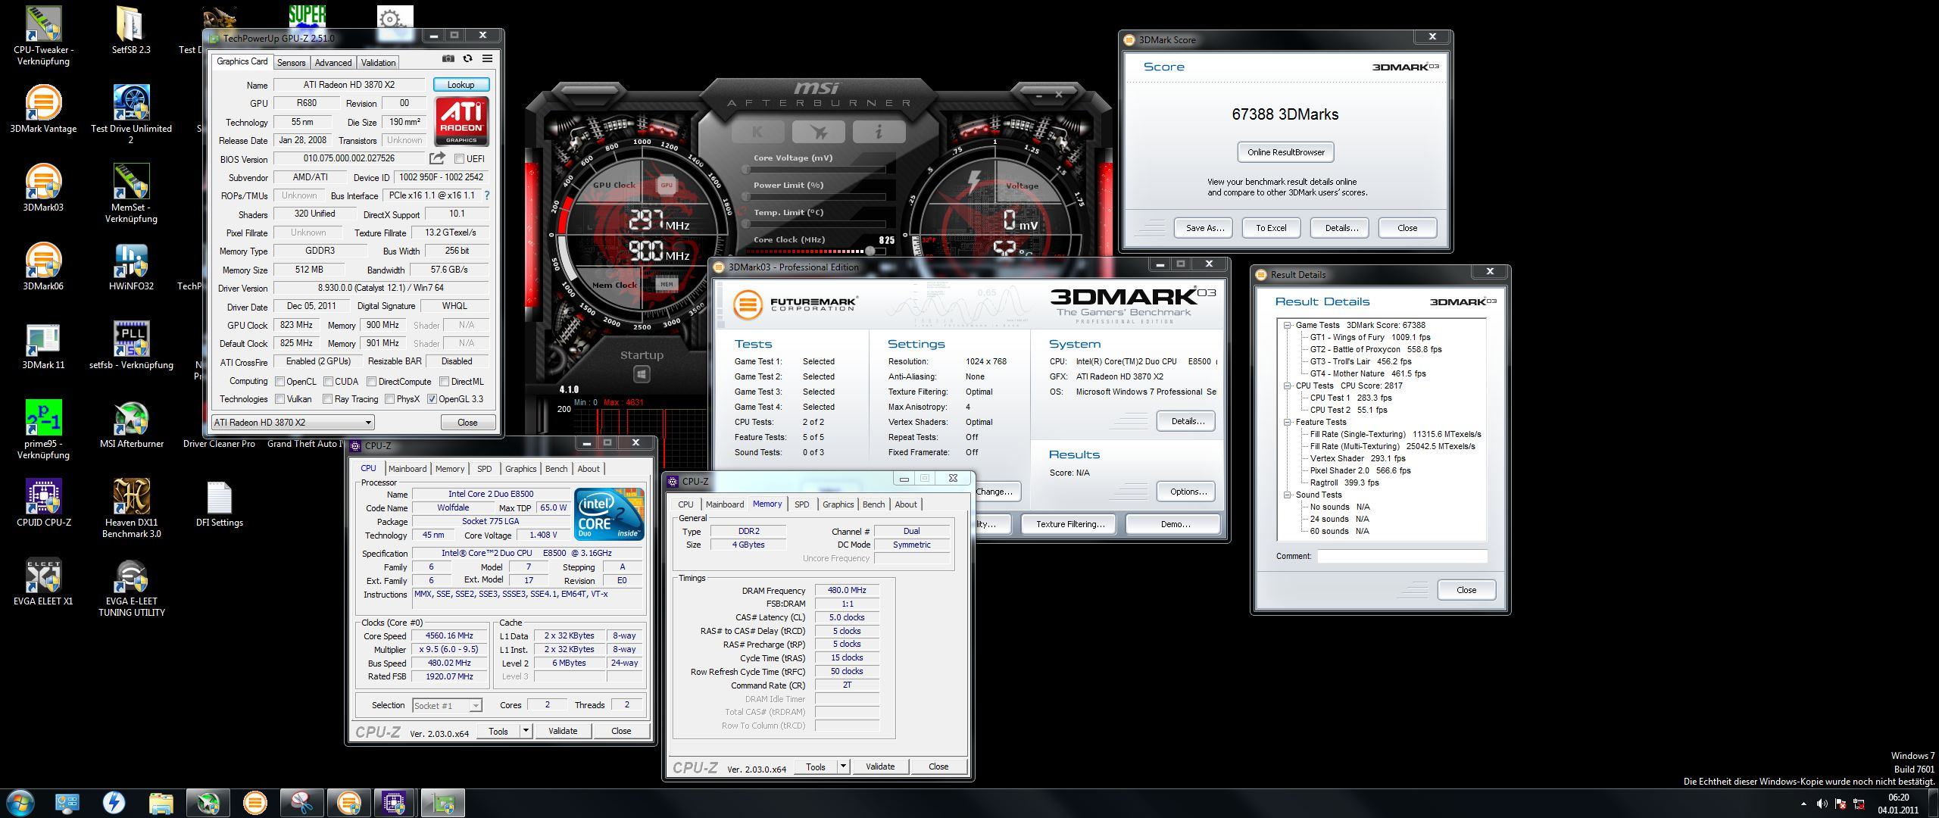Click Windows Start button
Viewport: 1939px width, 818px height.
click(x=20, y=803)
